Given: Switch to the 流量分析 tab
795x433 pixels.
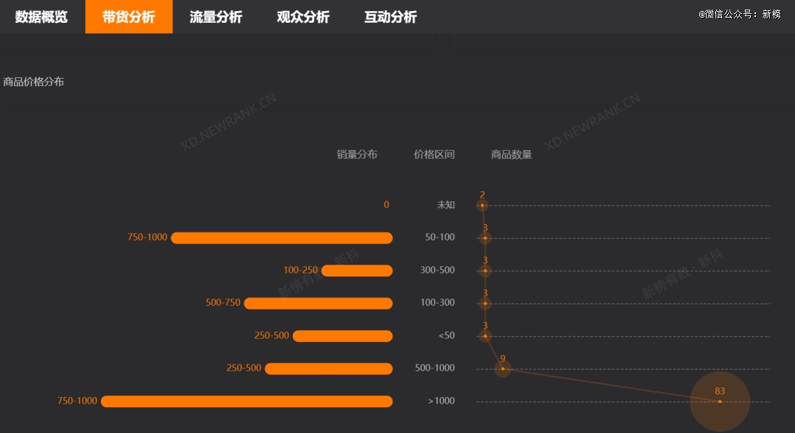Looking at the screenshot, I should coord(216,17).
